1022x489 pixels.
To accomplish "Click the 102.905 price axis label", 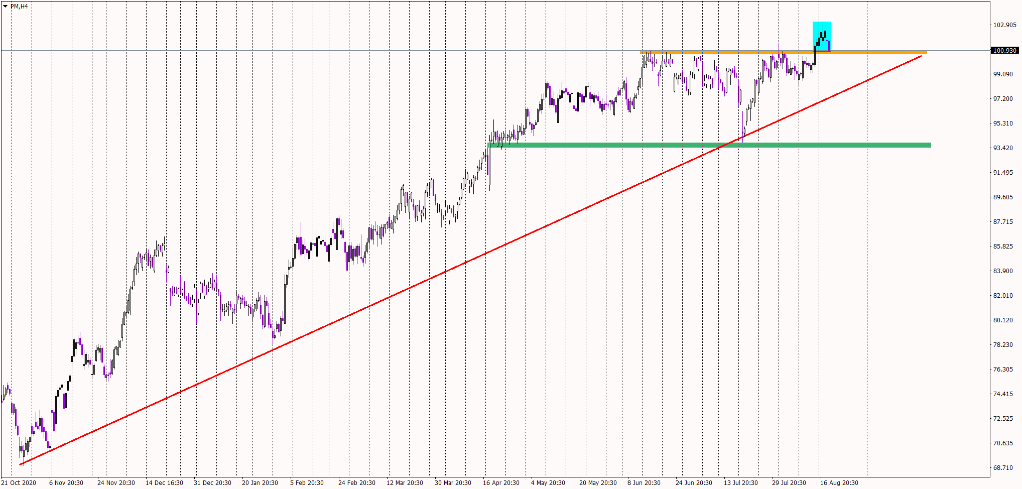I will (x=1004, y=25).
